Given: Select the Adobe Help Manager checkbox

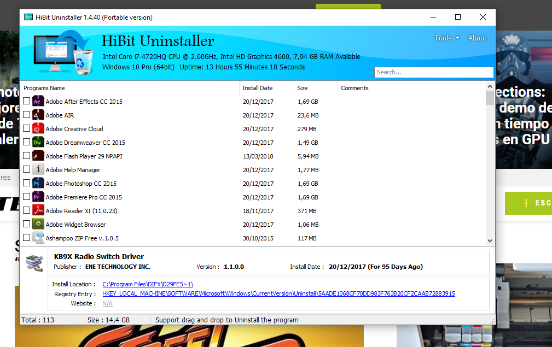Looking at the screenshot, I should coord(26,169).
